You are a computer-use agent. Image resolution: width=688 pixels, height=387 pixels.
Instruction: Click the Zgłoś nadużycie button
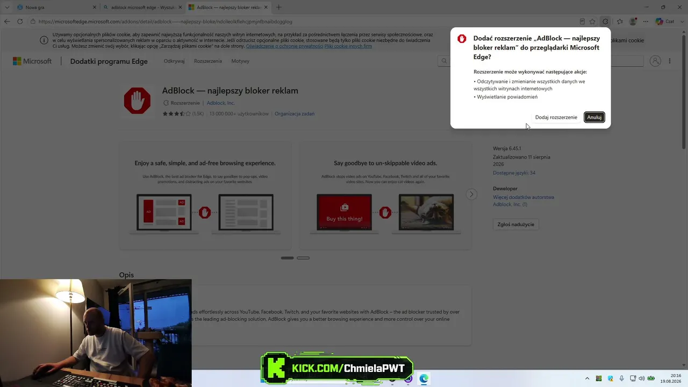pos(515,224)
